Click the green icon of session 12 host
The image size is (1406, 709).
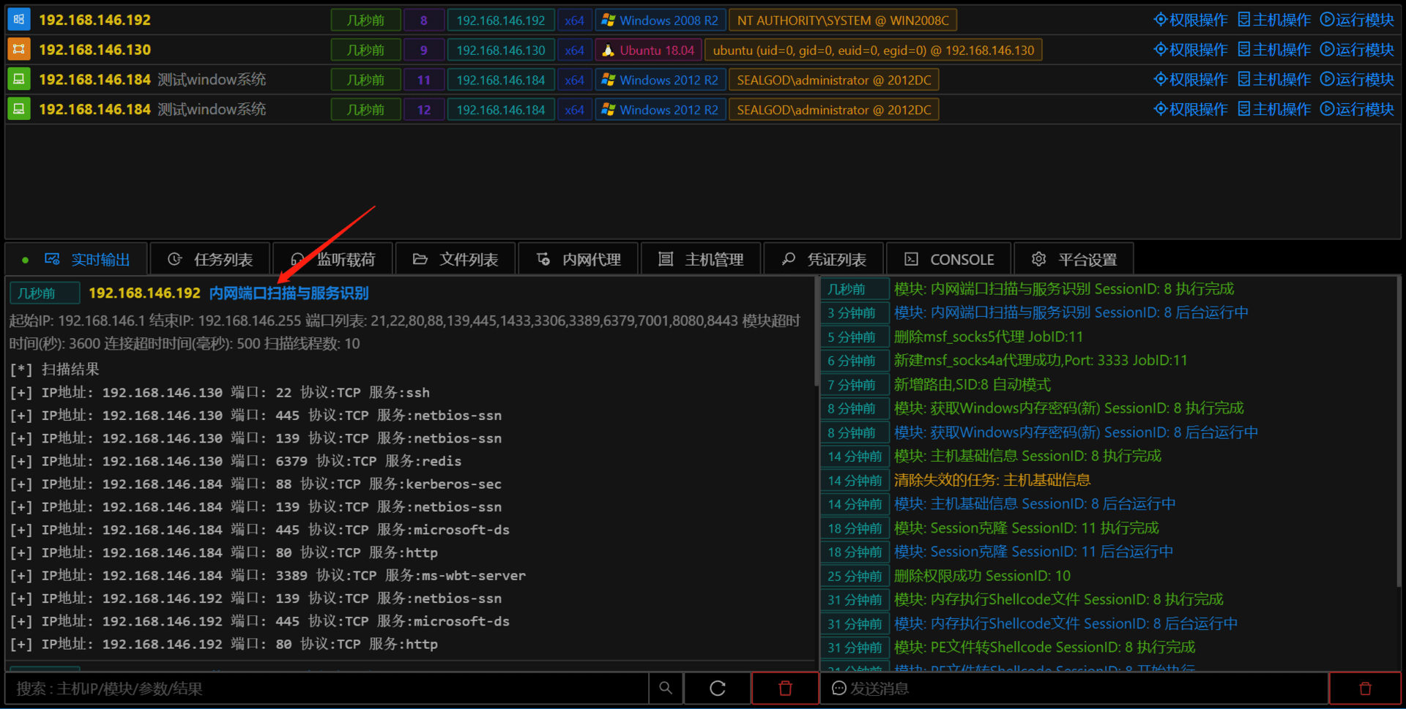(19, 109)
